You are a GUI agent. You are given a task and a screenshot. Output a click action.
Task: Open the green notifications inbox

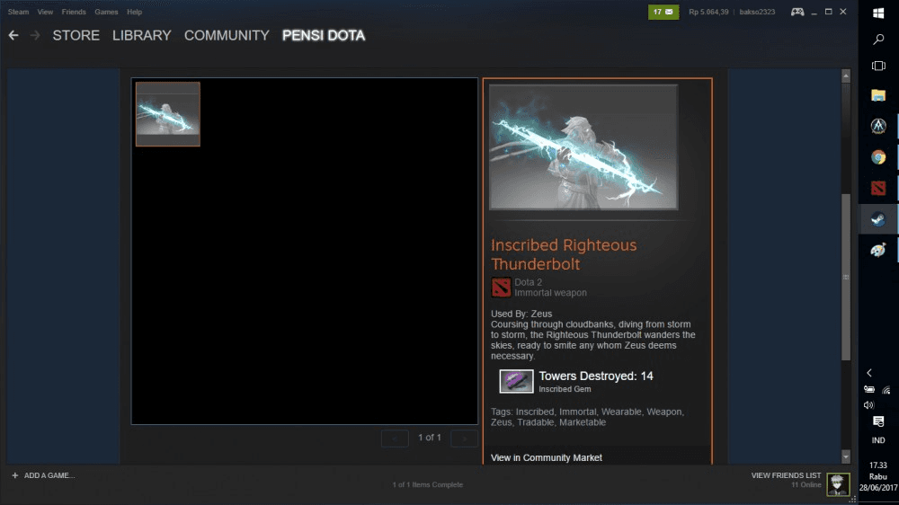point(663,12)
